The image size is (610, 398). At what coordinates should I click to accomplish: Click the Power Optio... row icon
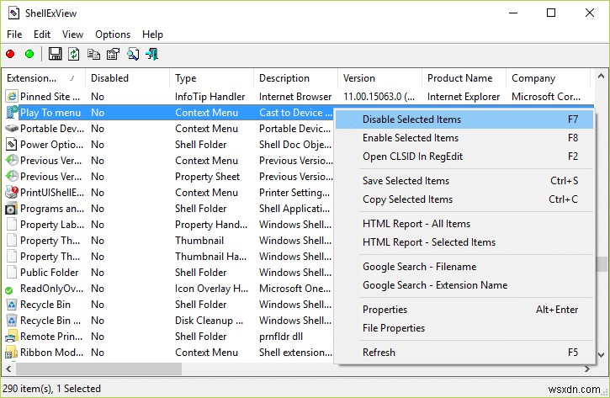(12, 145)
